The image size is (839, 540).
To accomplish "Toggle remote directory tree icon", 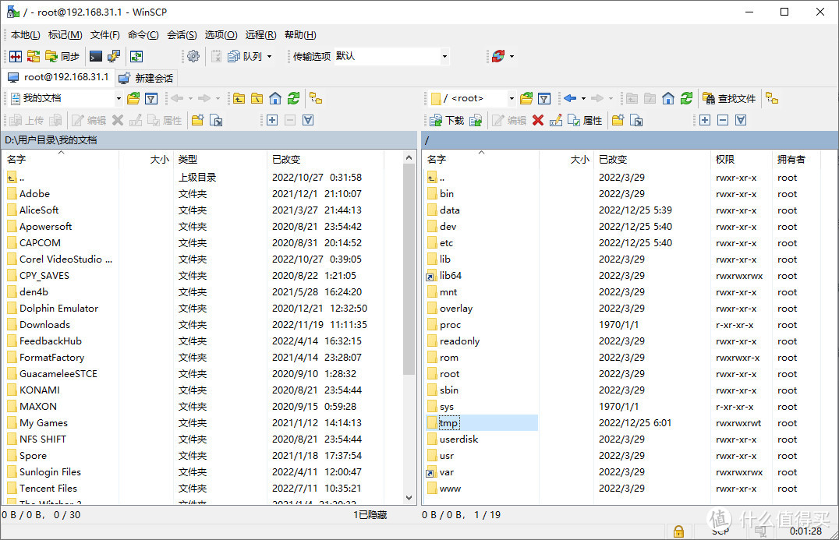I will pos(772,98).
